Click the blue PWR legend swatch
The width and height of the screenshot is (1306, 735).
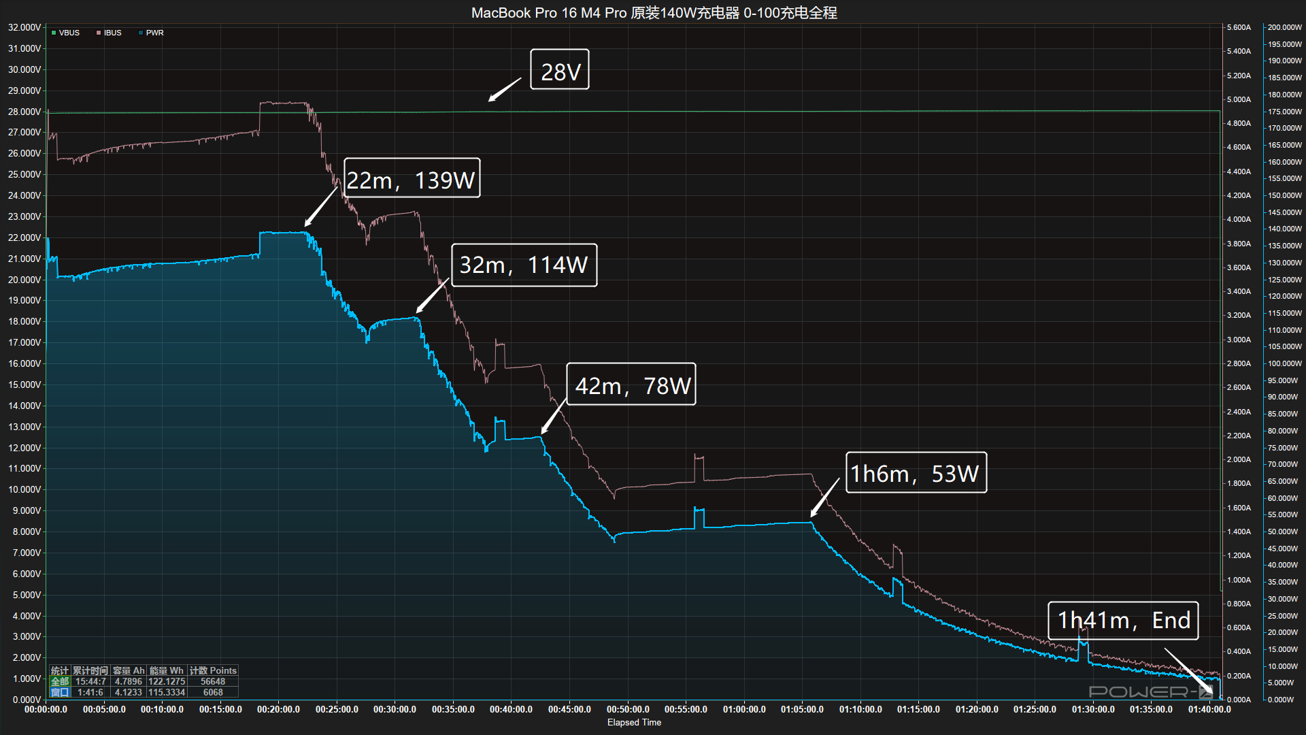click(141, 33)
